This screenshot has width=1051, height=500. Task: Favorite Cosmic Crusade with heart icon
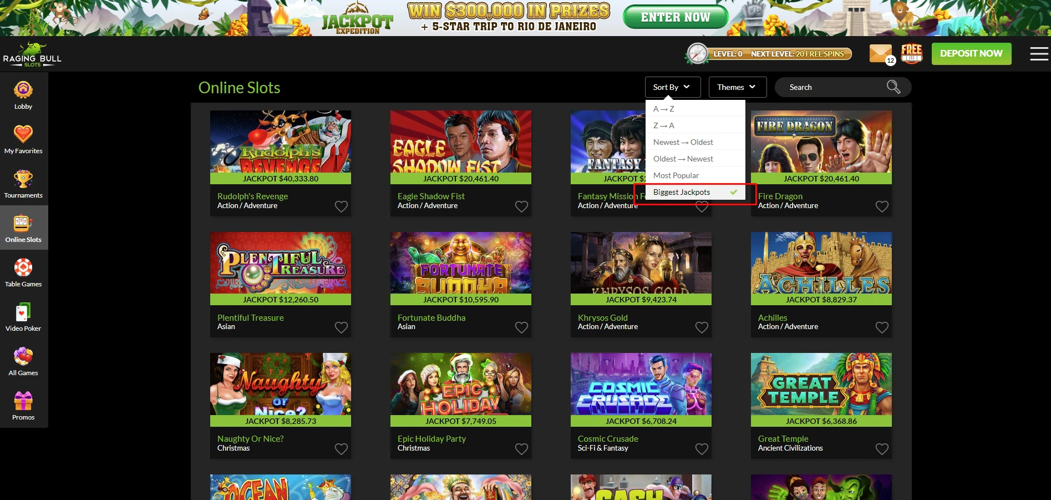coord(702,449)
